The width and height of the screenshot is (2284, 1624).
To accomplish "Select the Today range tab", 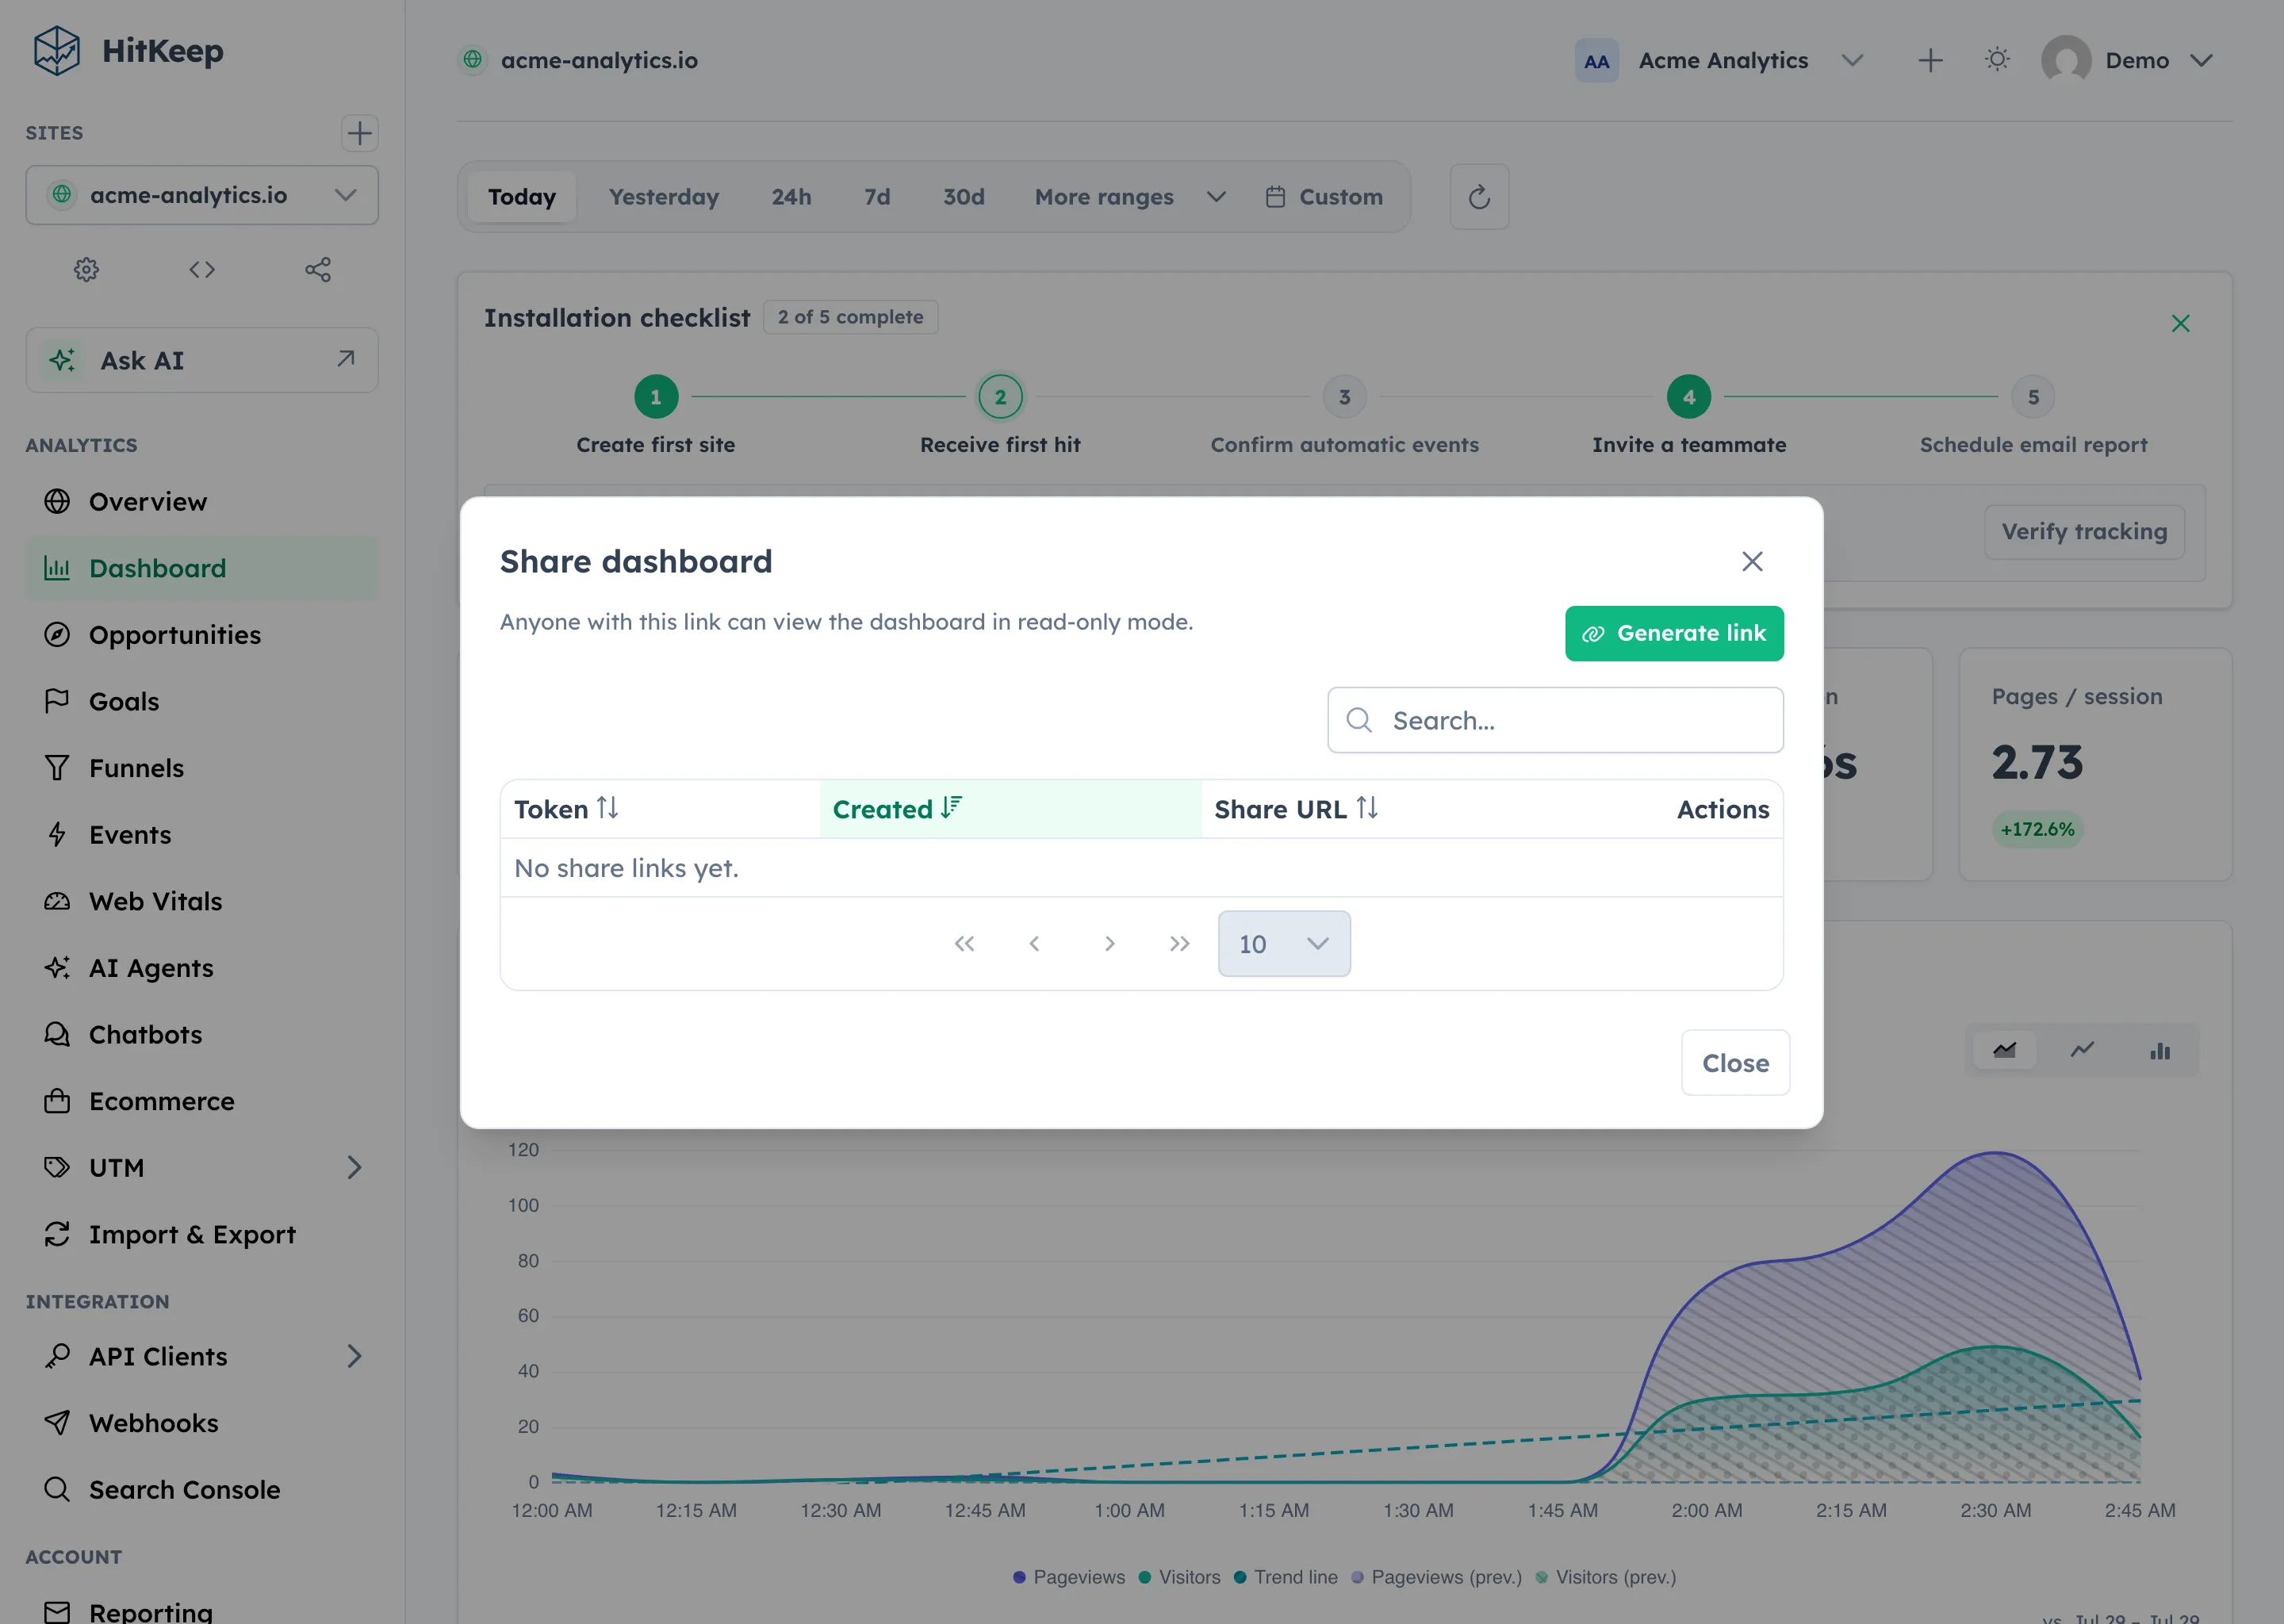I will pyautogui.click(x=522, y=197).
